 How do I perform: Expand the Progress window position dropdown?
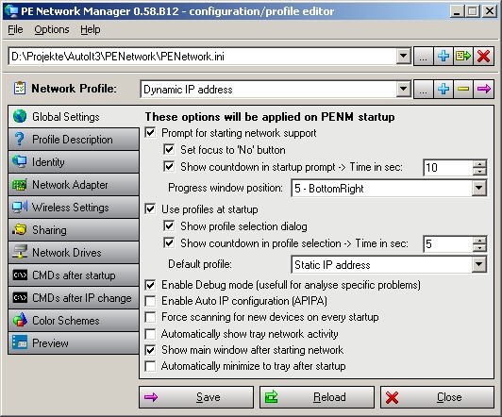pyautogui.click(x=479, y=188)
